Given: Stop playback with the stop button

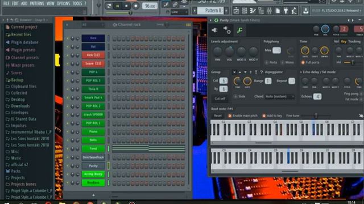Looking at the screenshot, I should (126, 6).
